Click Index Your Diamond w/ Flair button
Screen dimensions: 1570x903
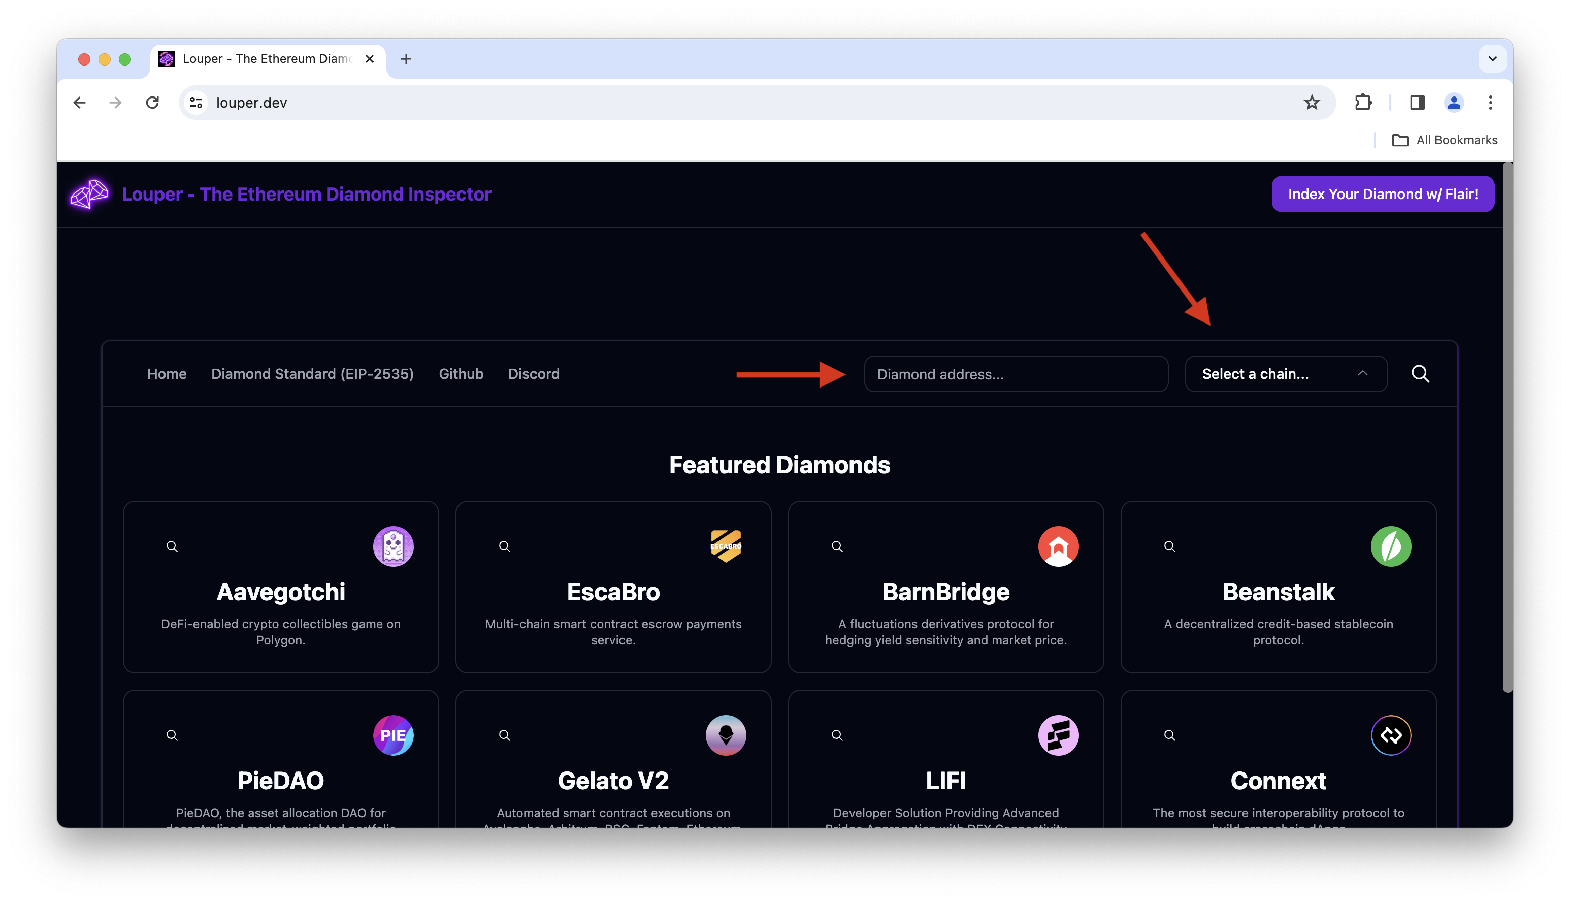[x=1382, y=194]
